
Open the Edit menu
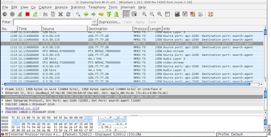pos(14,7)
